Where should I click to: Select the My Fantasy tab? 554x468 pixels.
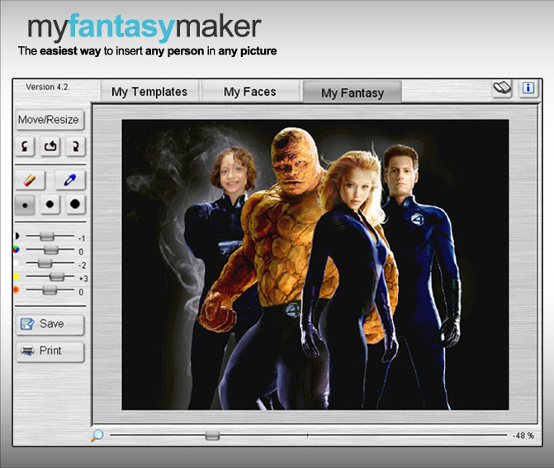point(353,93)
